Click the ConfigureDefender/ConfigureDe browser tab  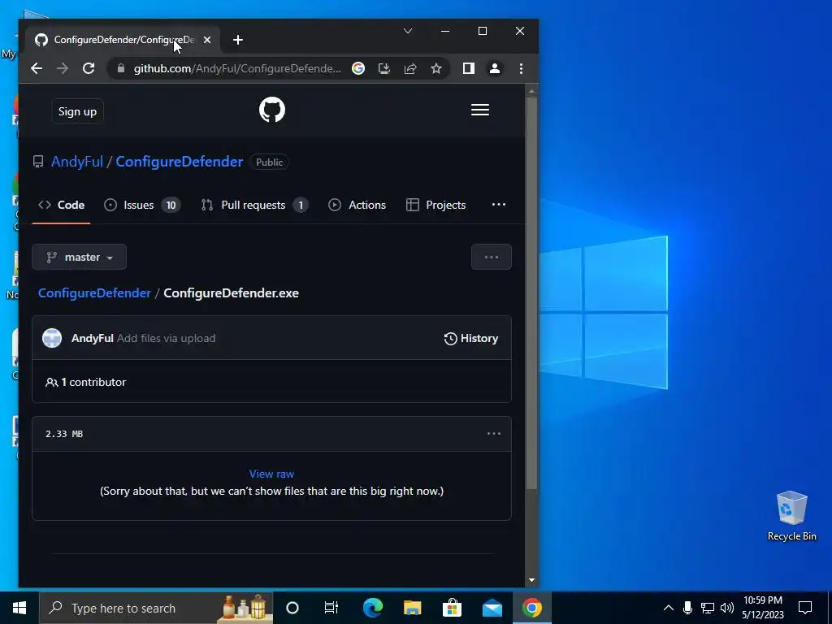(x=123, y=40)
